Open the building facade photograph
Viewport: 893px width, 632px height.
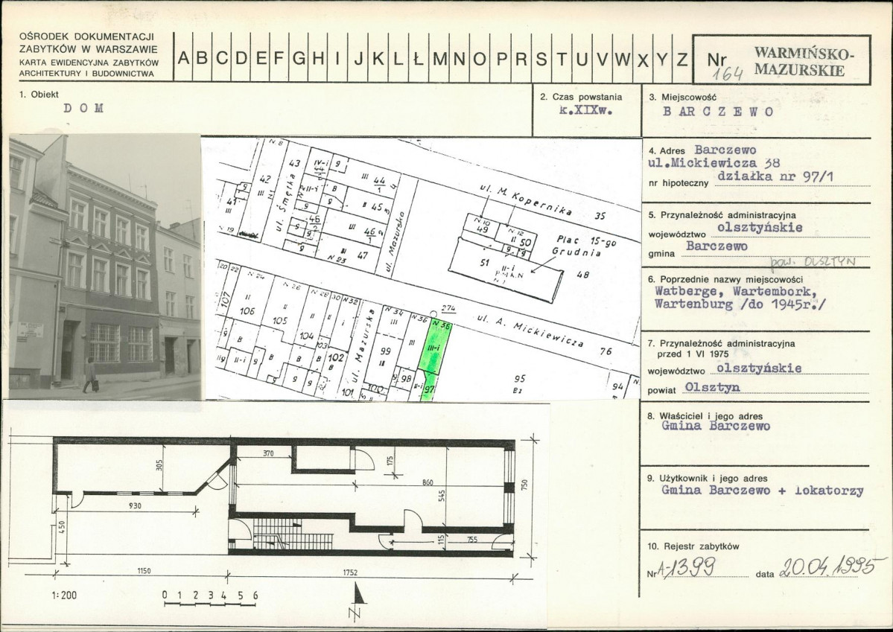pos(105,266)
